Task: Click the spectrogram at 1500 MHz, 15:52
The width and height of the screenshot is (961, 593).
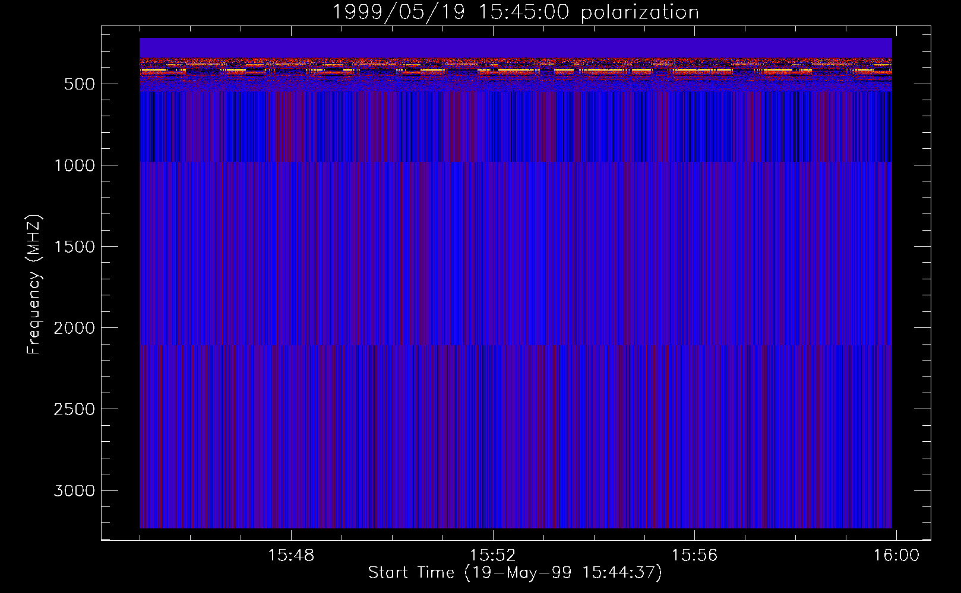Action: click(x=492, y=246)
